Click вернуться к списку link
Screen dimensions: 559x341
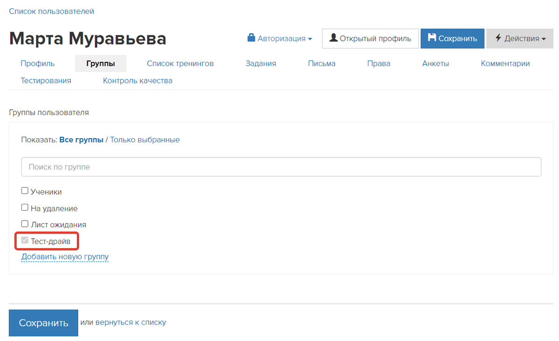130,322
